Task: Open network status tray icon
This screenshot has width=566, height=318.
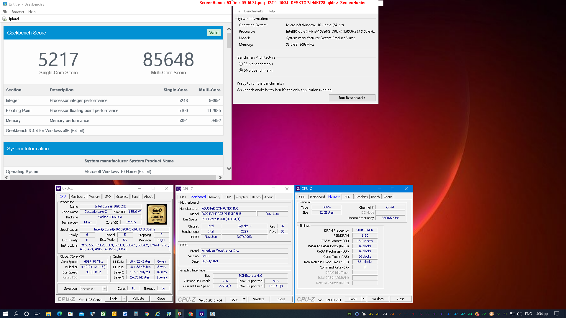Action: 513,314
